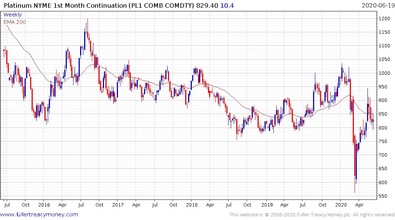The height and width of the screenshot is (220, 395).
Task: Click the 700 price axis label
Action: click(x=383, y=155)
